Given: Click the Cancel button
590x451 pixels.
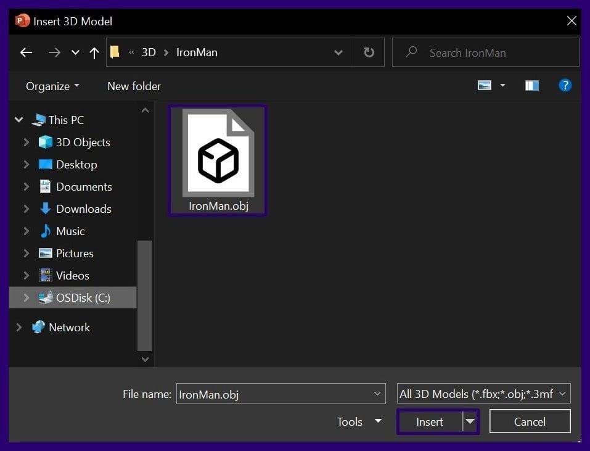Looking at the screenshot, I should 530,421.
